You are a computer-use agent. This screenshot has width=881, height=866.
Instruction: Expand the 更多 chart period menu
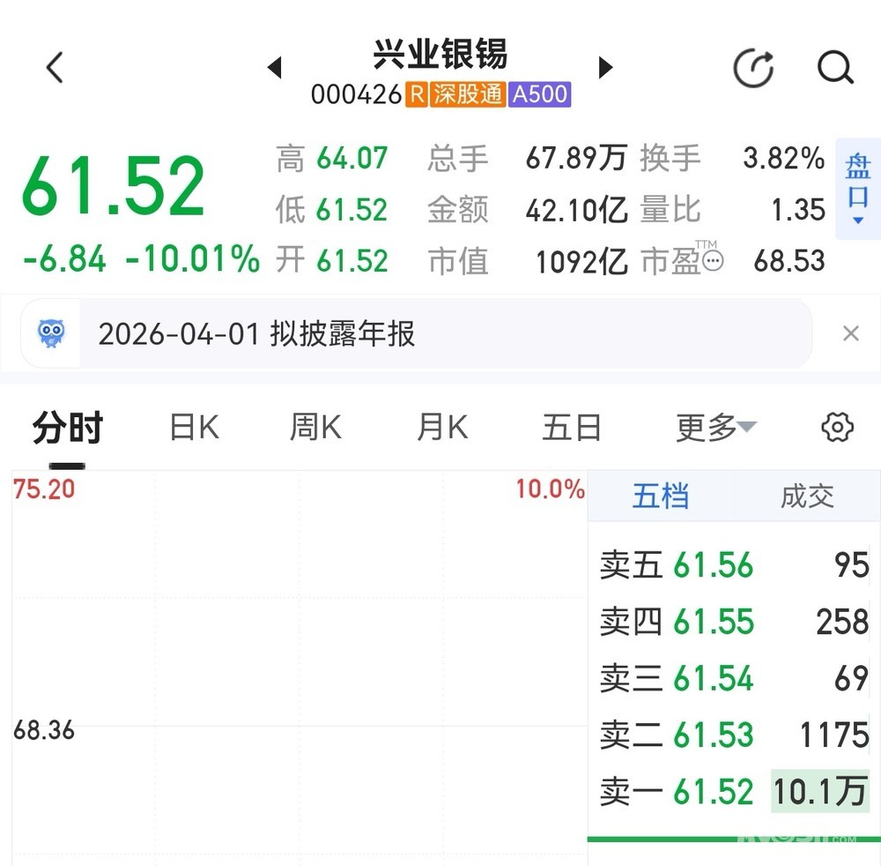(714, 428)
